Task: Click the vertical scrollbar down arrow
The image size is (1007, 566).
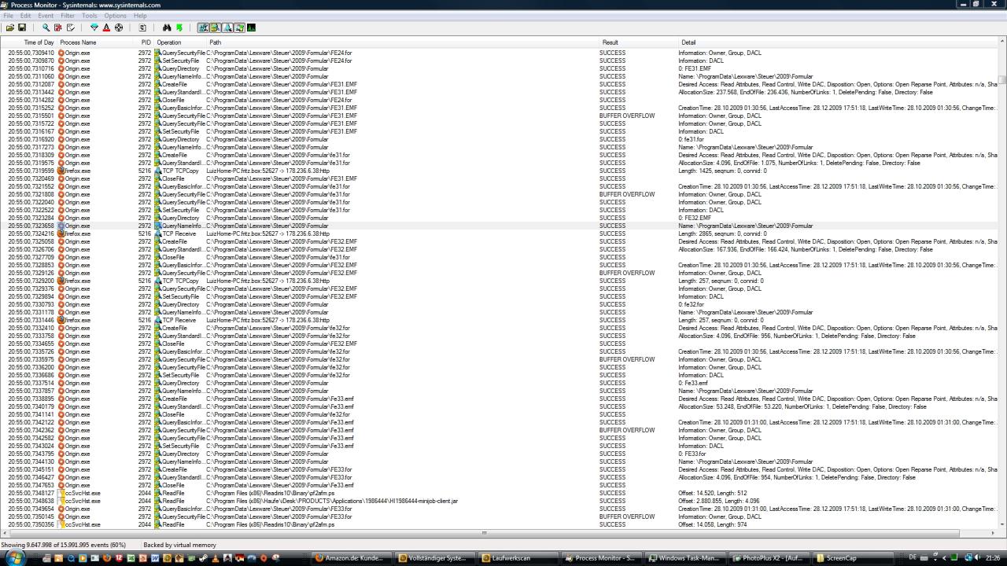Action: pos(1003,524)
